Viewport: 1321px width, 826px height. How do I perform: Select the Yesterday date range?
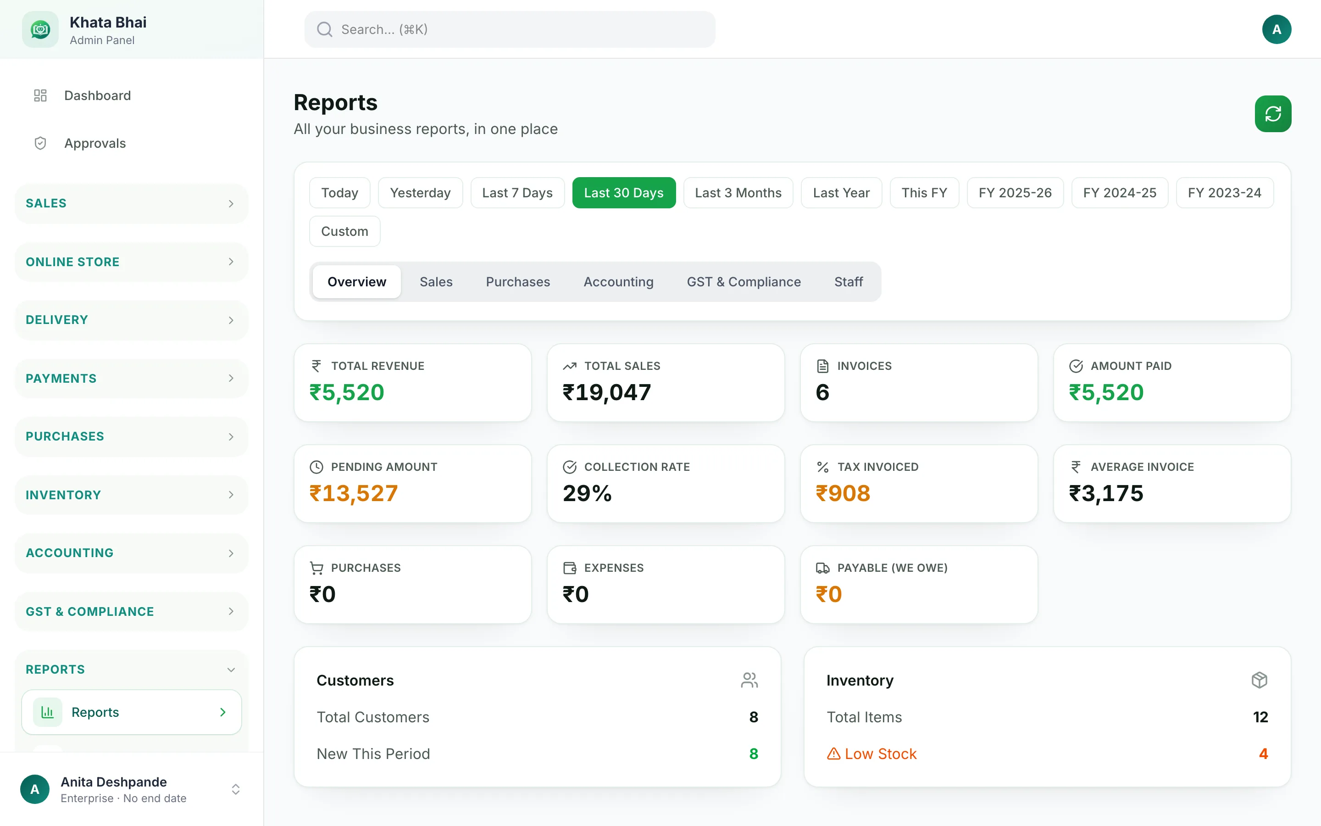[x=420, y=193]
